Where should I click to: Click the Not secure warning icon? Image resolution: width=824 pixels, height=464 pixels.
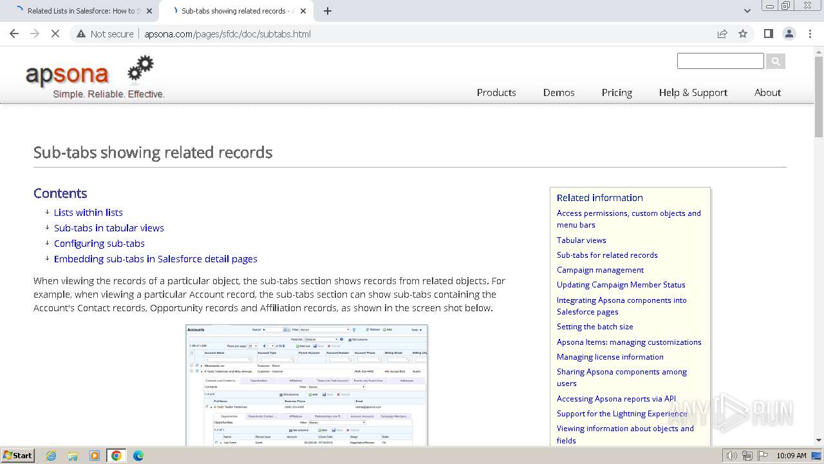pos(81,34)
